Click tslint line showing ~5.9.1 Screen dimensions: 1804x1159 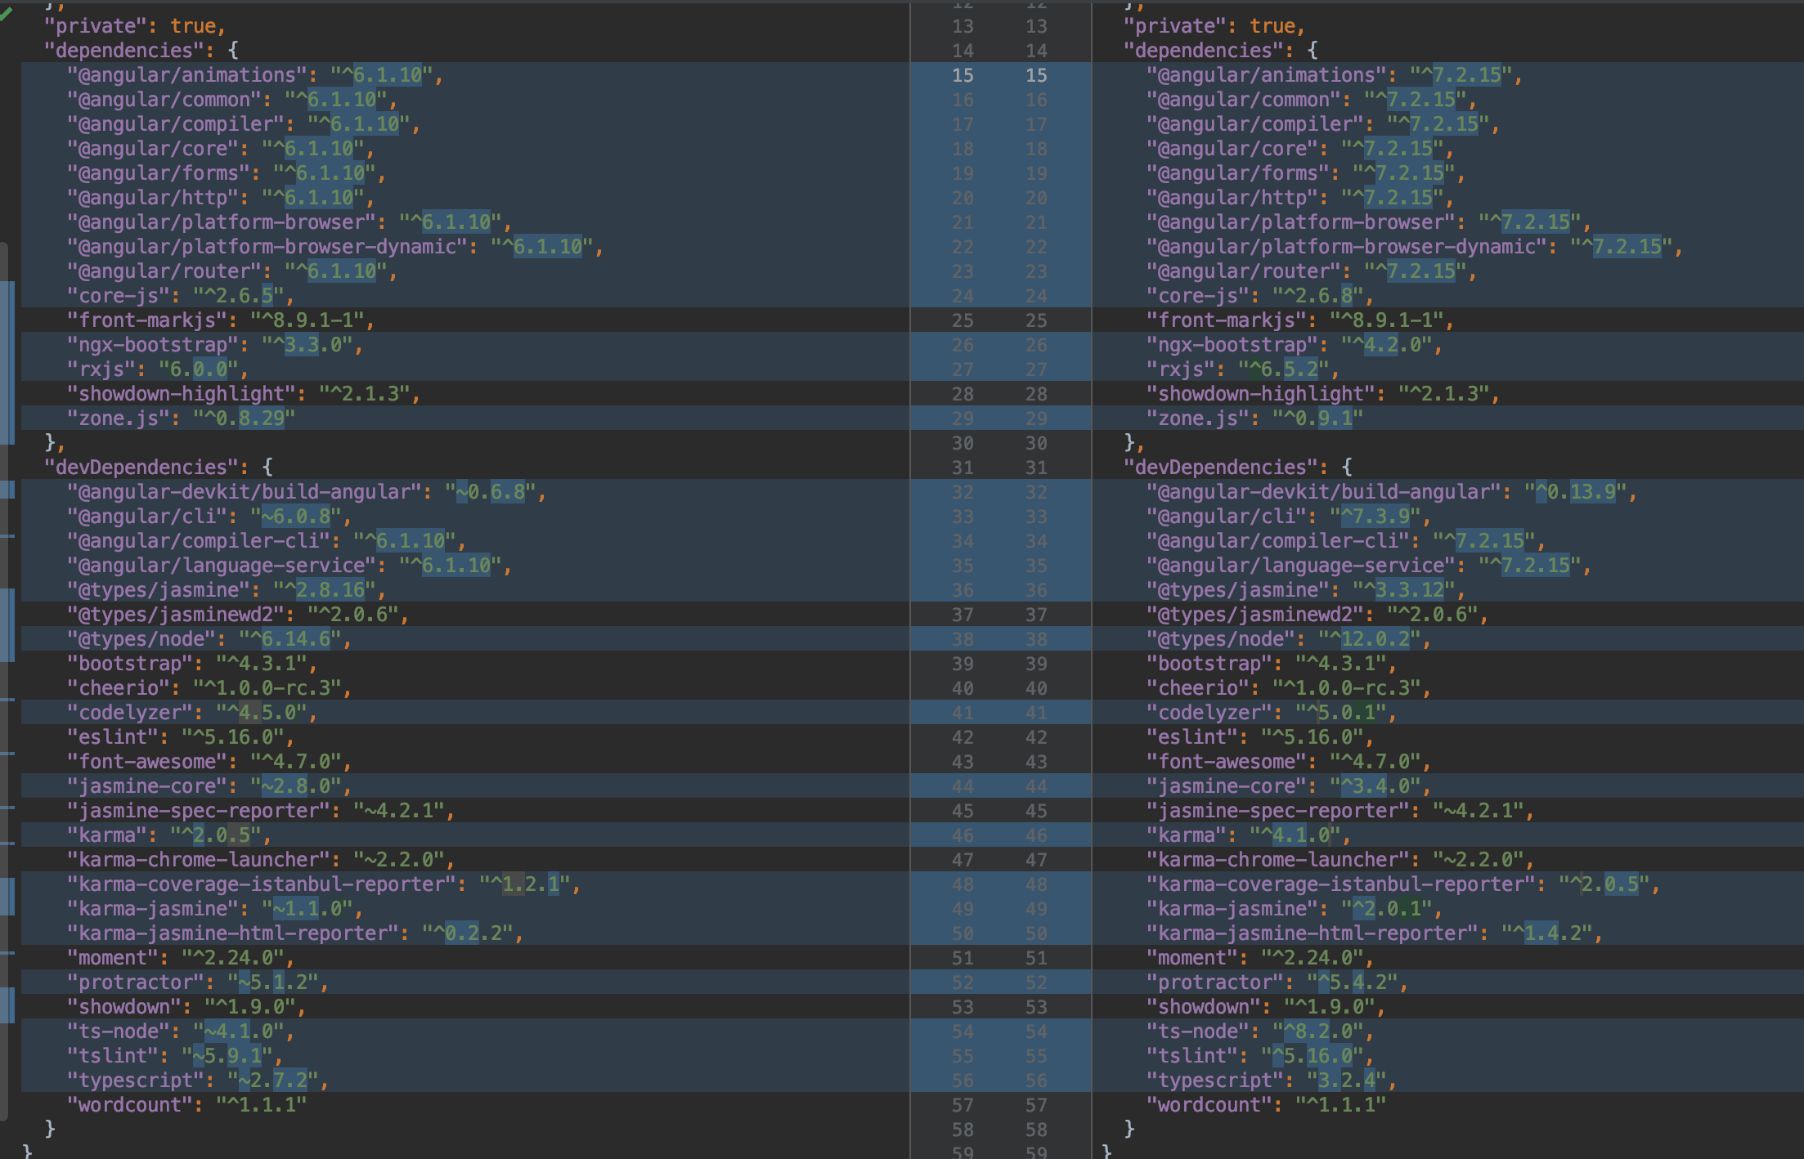click(175, 1056)
